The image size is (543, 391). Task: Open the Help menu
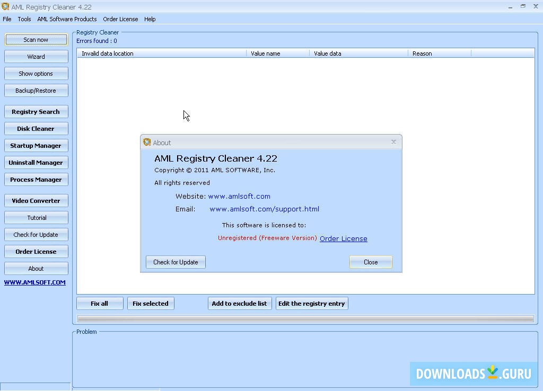point(150,19)
